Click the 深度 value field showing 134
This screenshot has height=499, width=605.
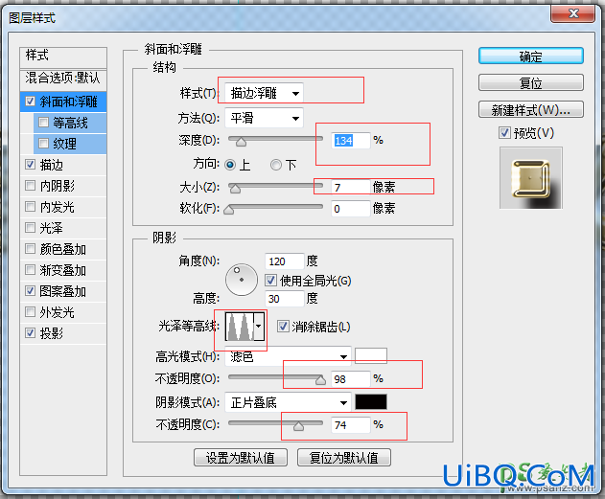[x=350, y=140]
